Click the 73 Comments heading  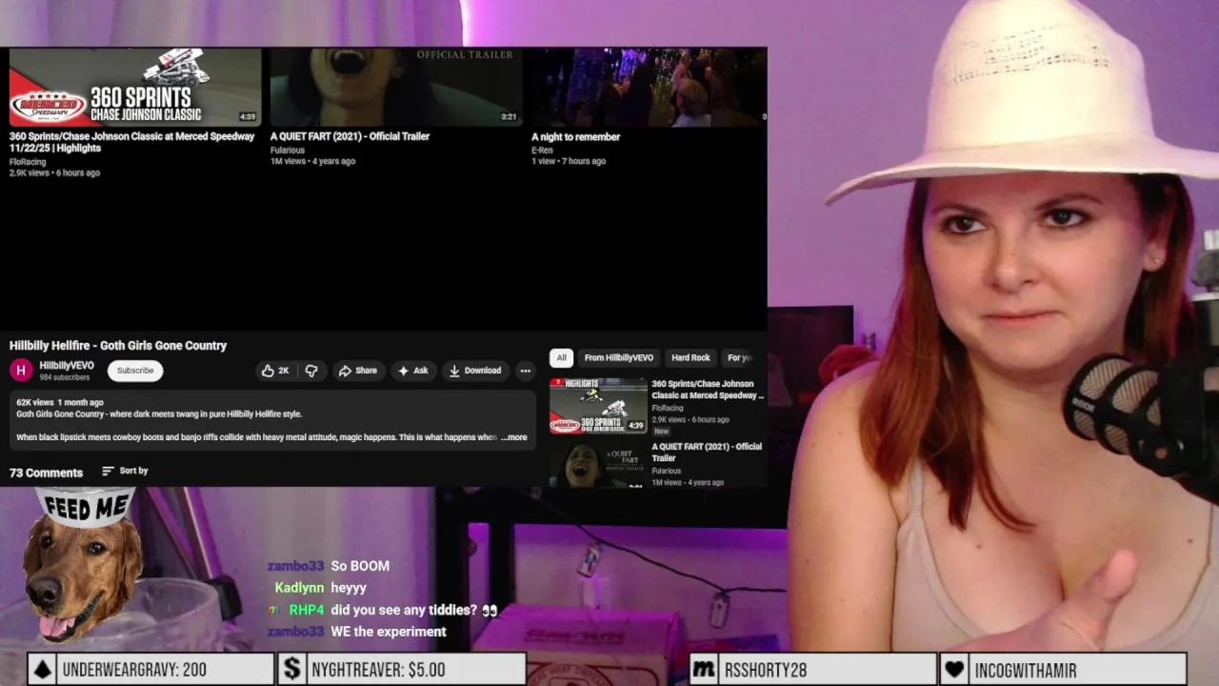(46, 473)
